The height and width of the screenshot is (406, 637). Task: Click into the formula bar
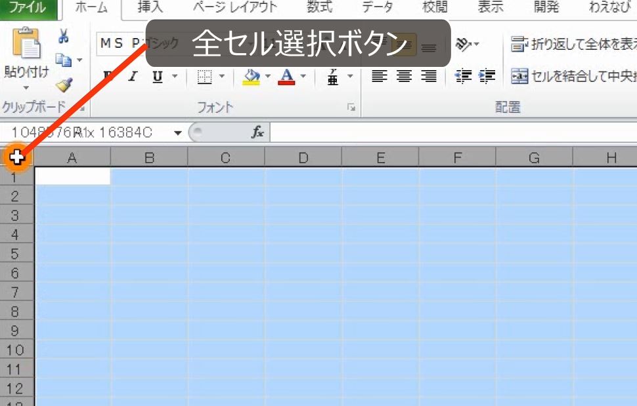click(453, 132)
